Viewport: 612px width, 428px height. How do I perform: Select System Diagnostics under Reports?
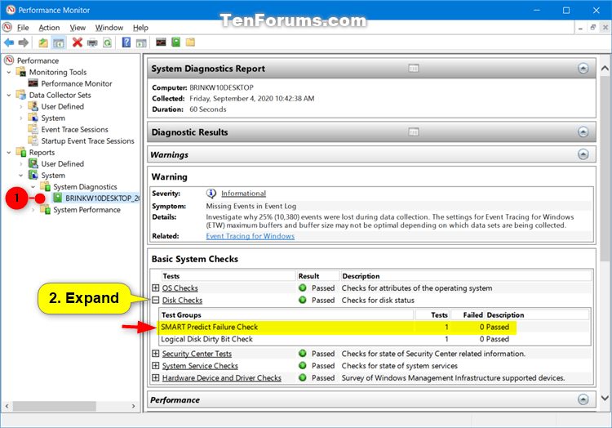click(x=85, y=187)
